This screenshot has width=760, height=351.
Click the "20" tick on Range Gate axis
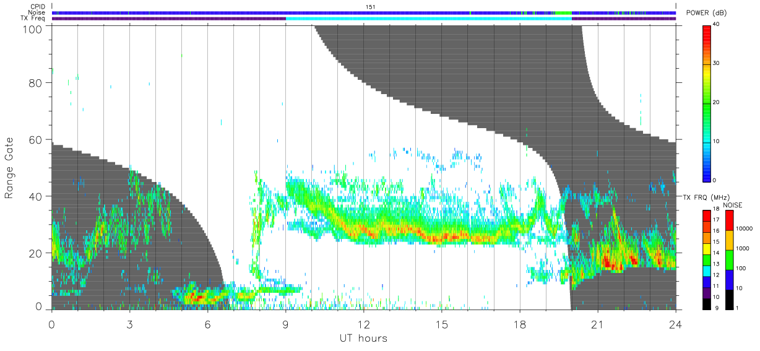37,253
